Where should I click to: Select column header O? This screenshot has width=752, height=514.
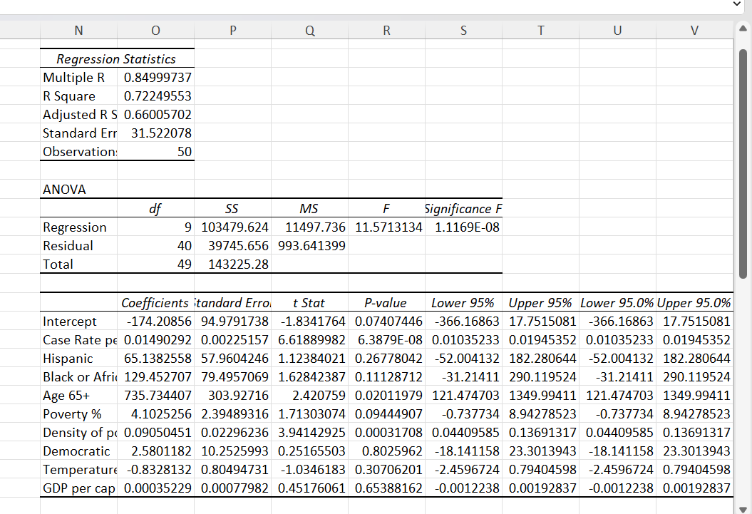tap(155, 31)
